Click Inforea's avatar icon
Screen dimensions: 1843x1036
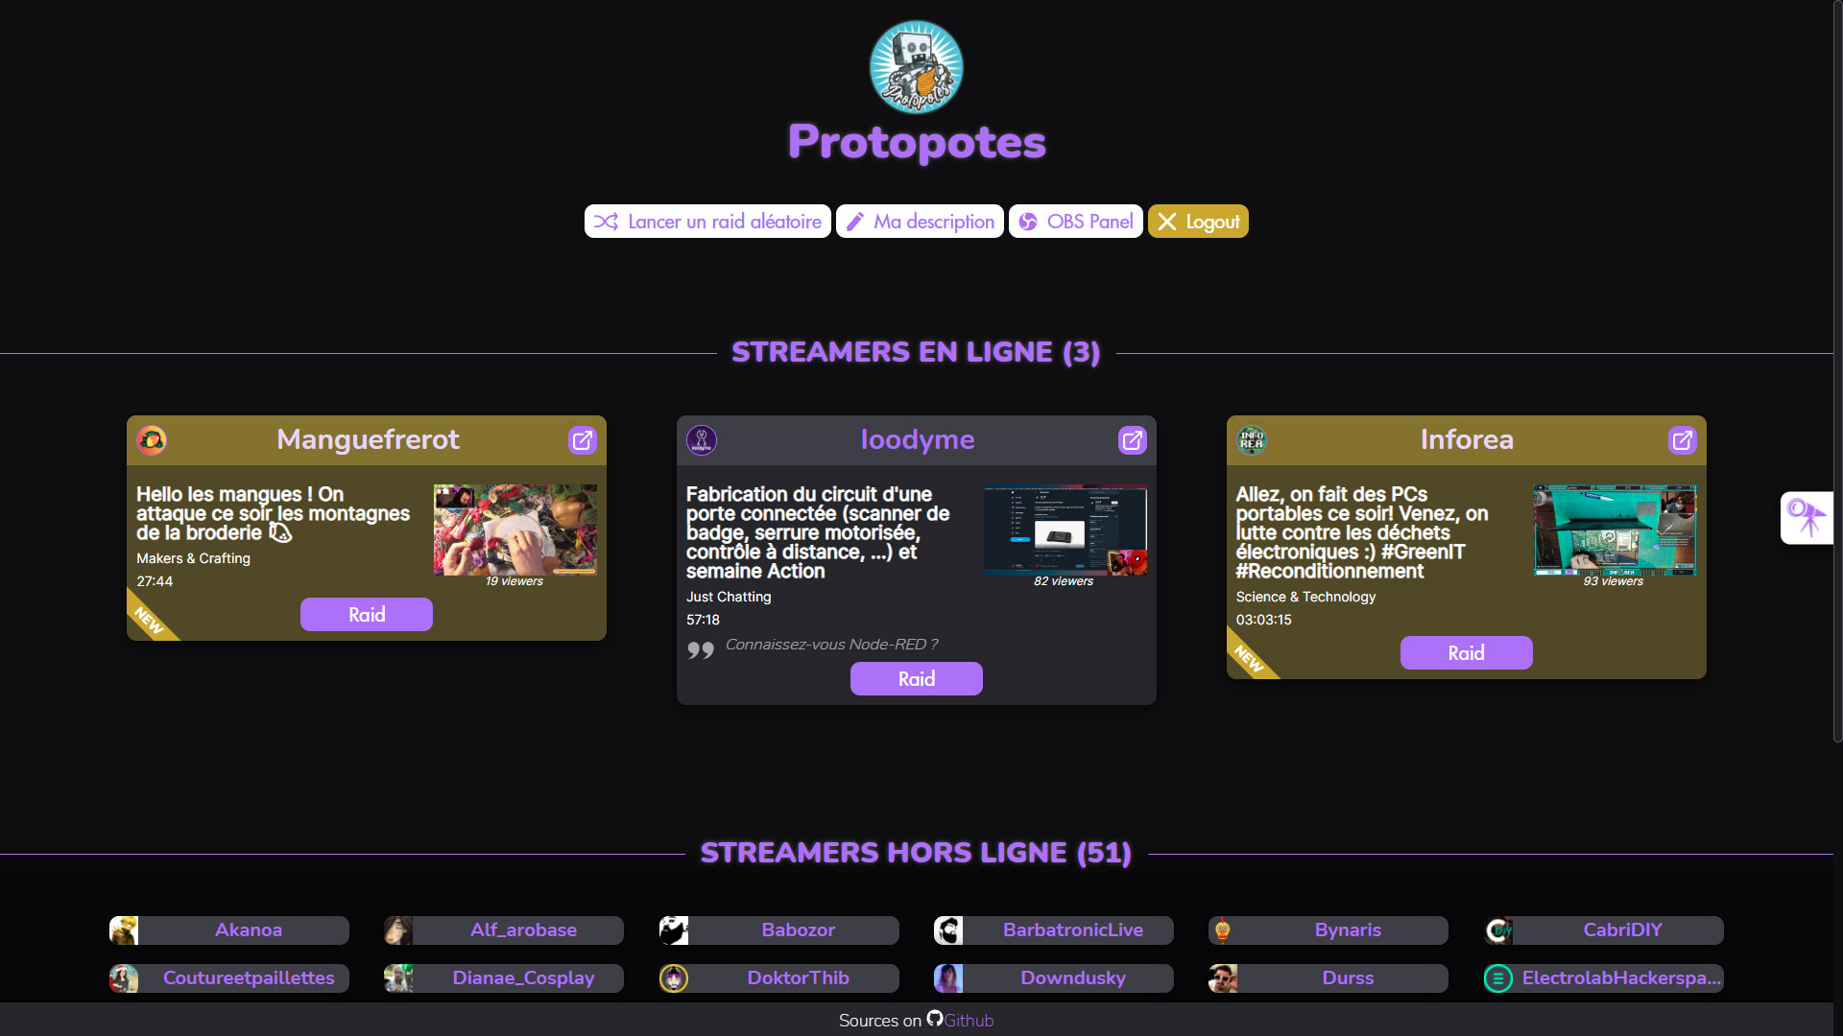tap(1252, 440)
